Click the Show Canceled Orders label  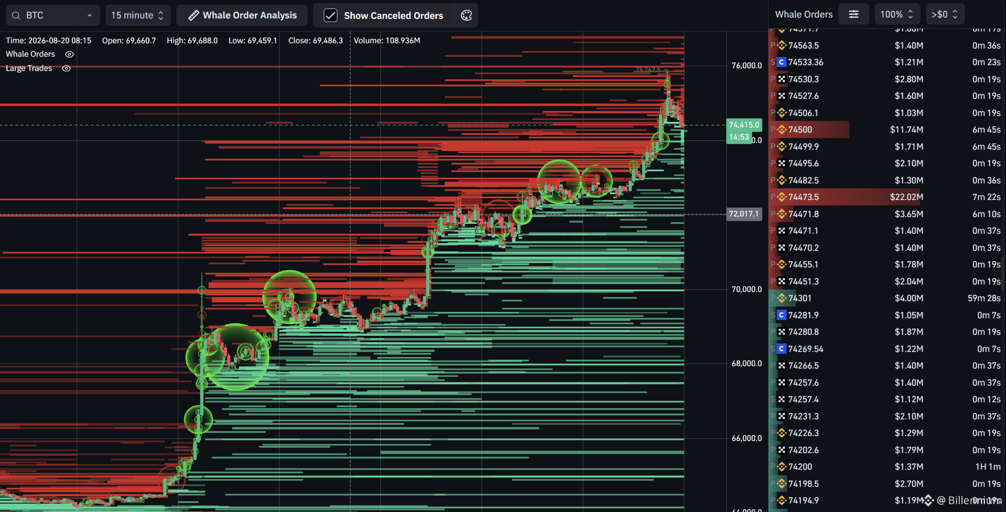point(393,16)
